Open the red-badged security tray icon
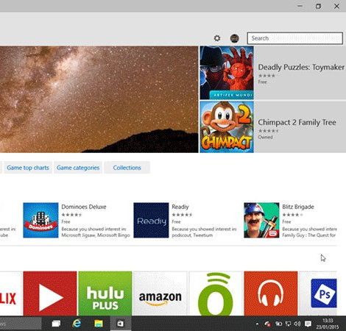This screenshot has width=346, height=331. [x=267, y=324]
